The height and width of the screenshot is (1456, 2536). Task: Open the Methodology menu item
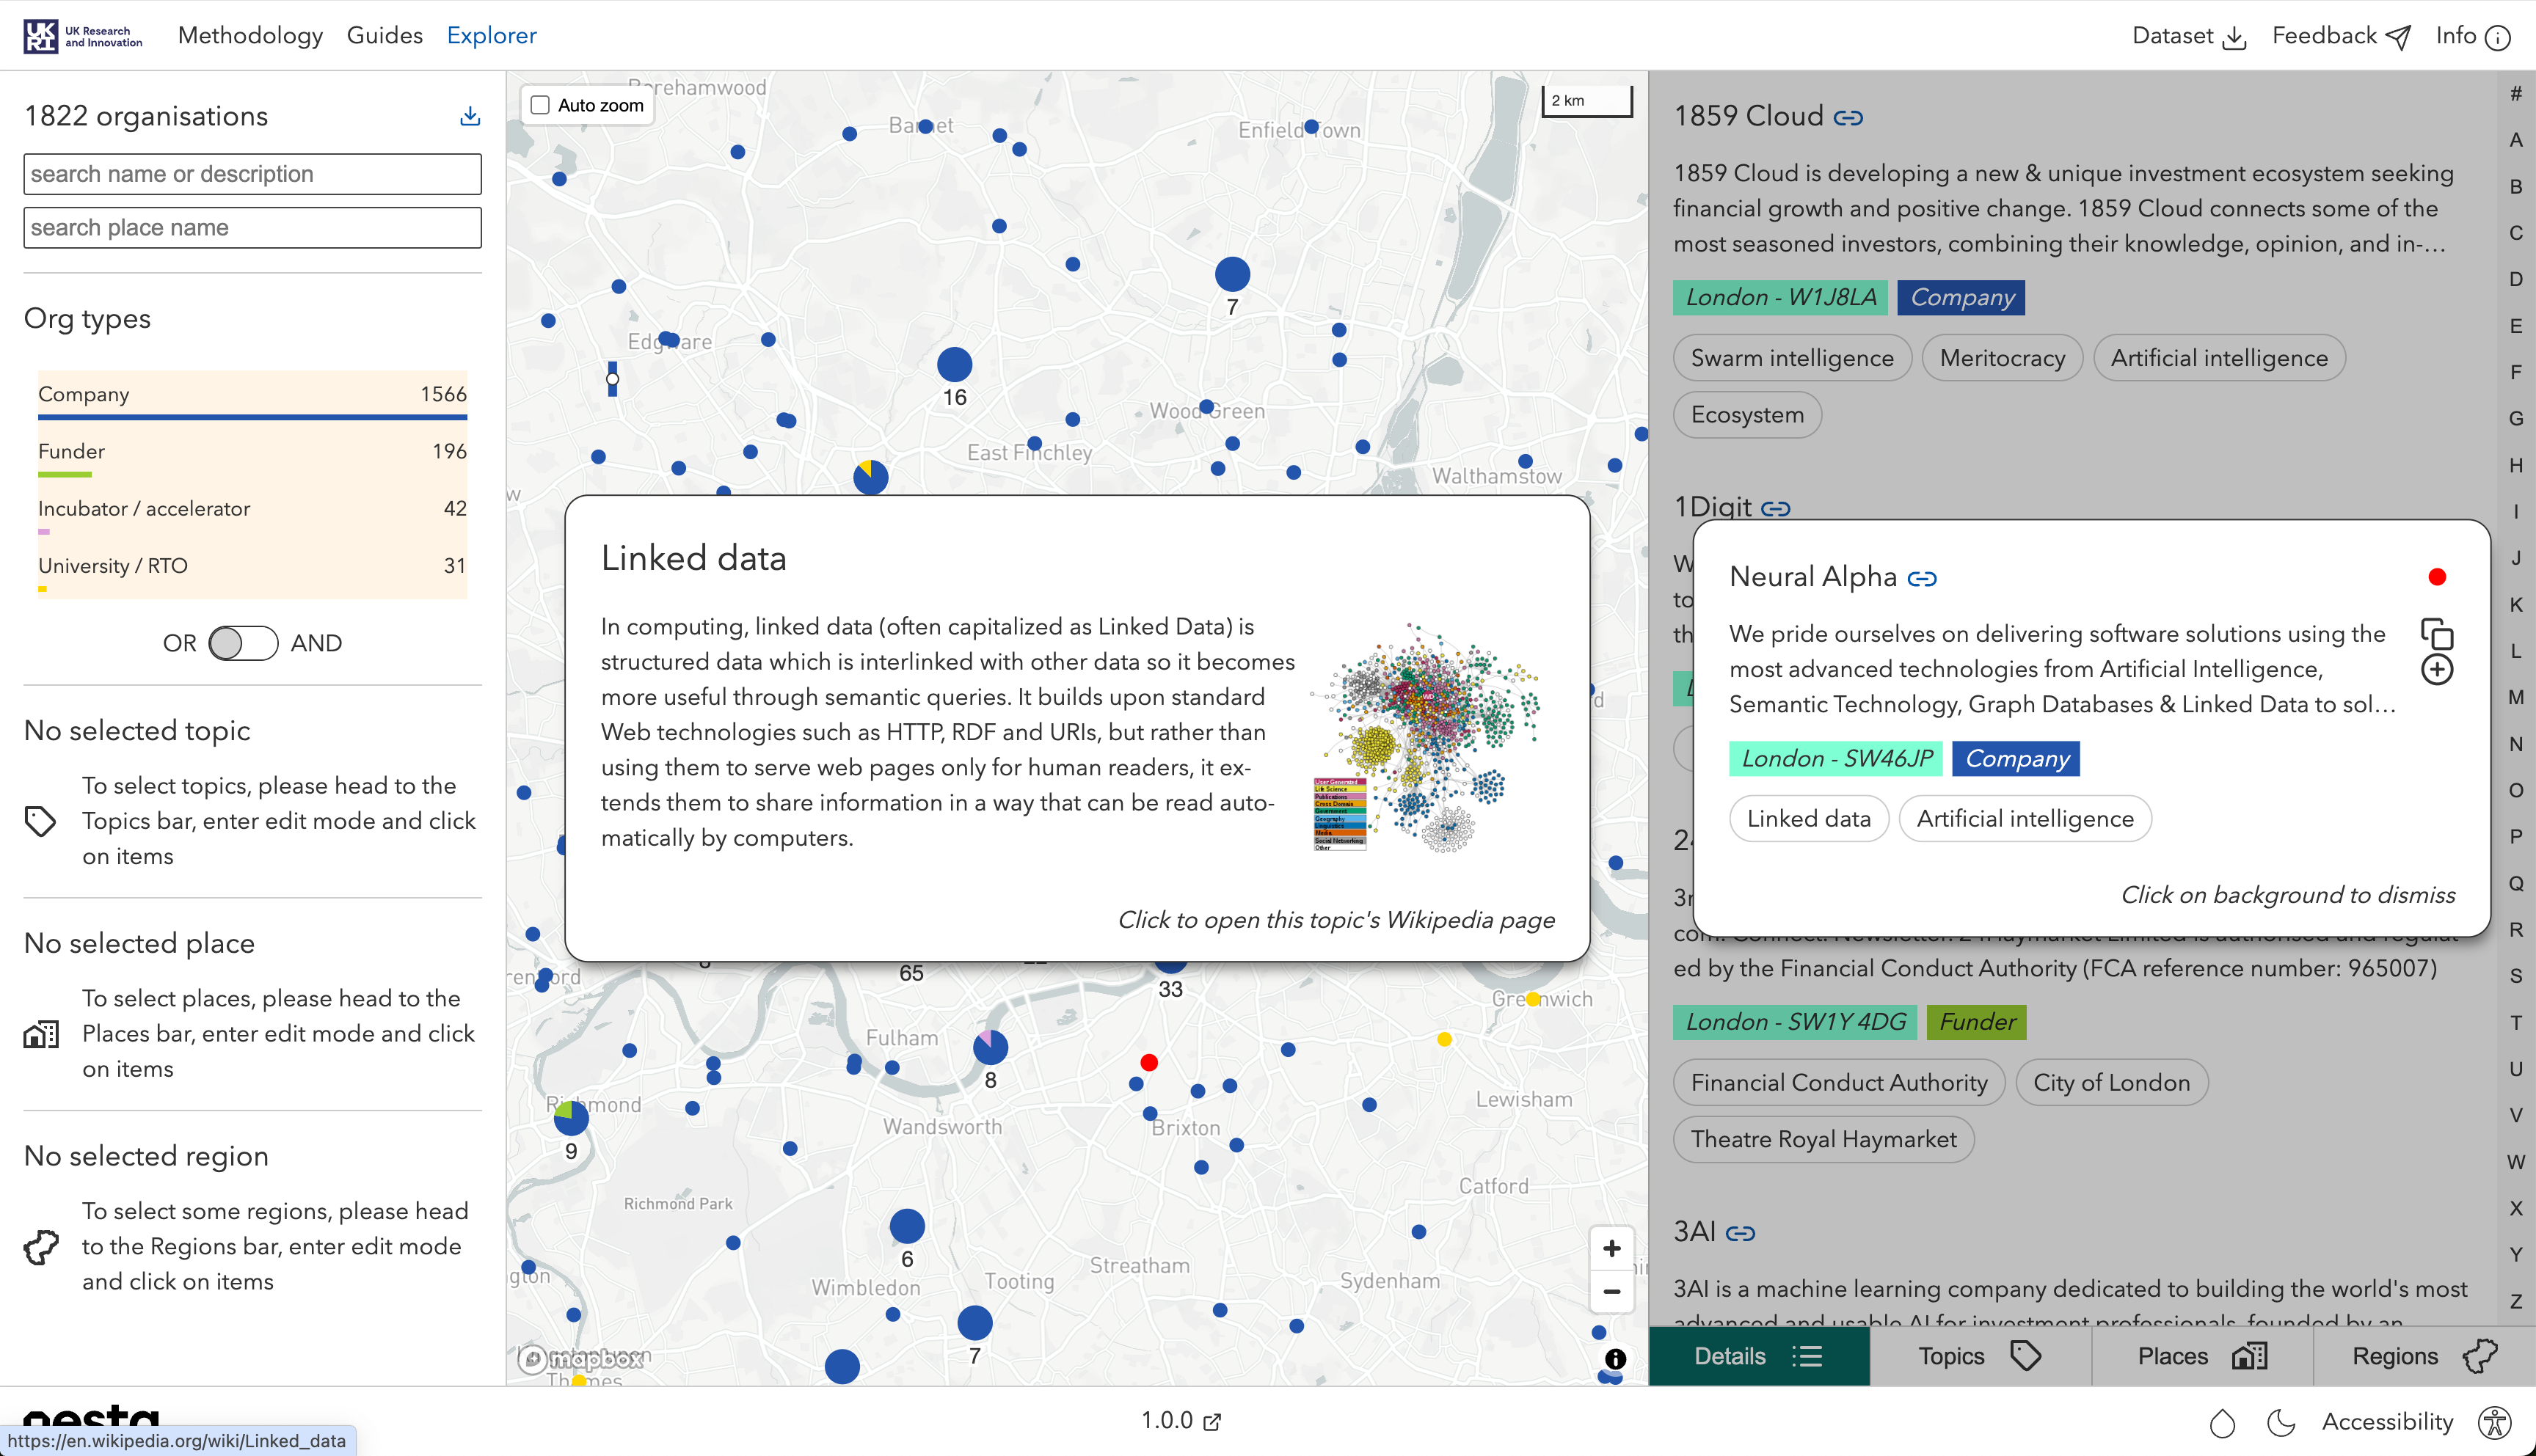point(250,36)
